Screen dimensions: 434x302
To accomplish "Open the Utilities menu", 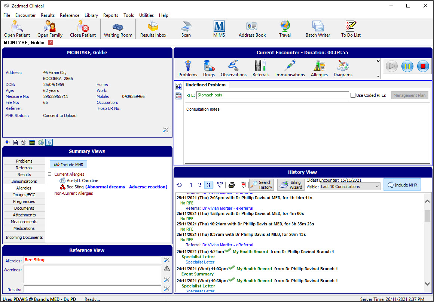I will click(146, 15).
